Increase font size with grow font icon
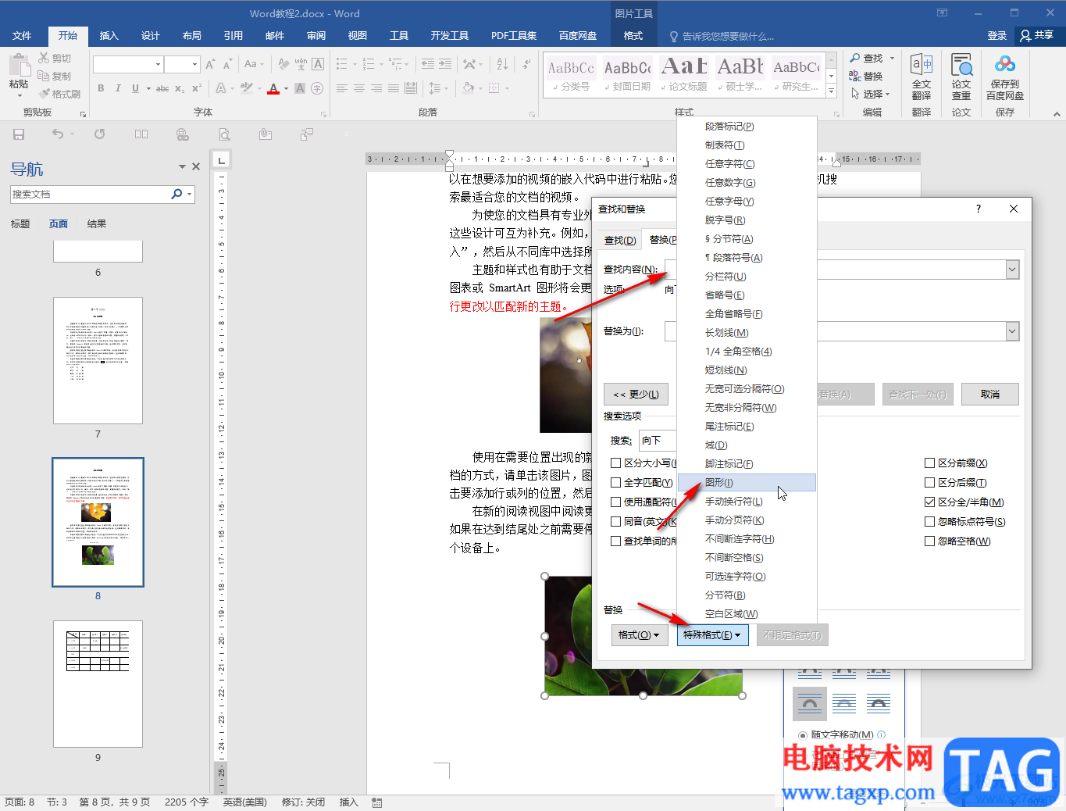The width and height of the screenshot is (1066, 811). click(210, 64)
